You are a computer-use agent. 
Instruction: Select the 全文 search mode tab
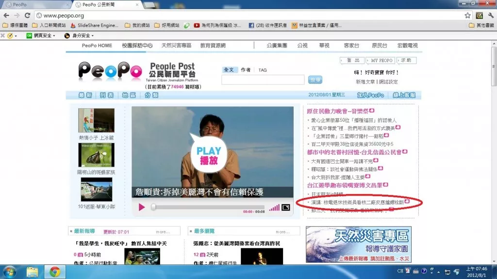(x=229, y=70)
